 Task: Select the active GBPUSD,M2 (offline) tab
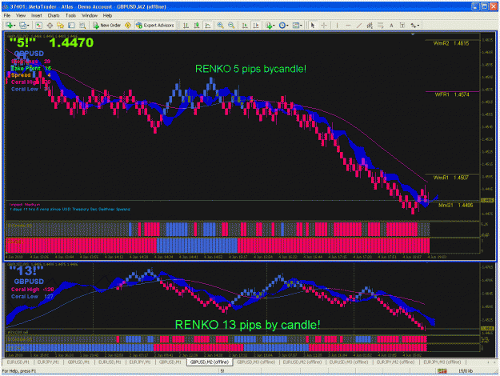point(210,362)
